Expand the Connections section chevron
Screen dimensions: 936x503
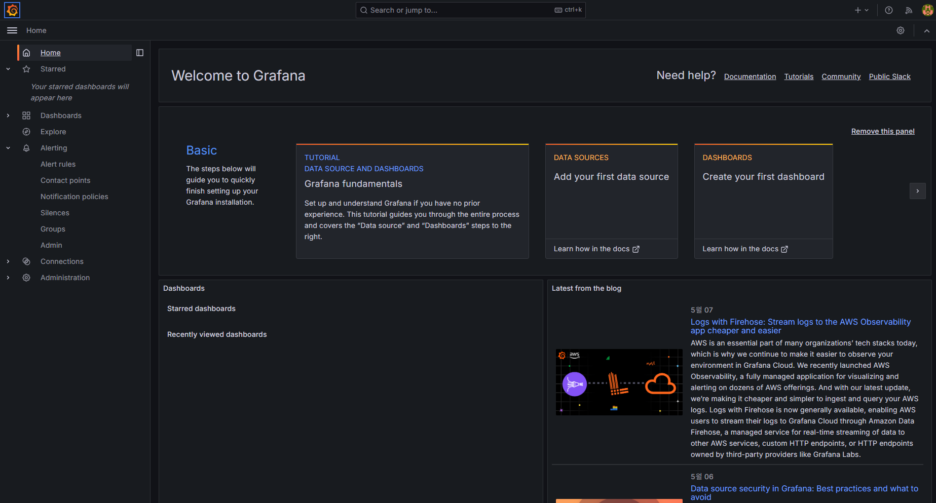pos(8,261)
